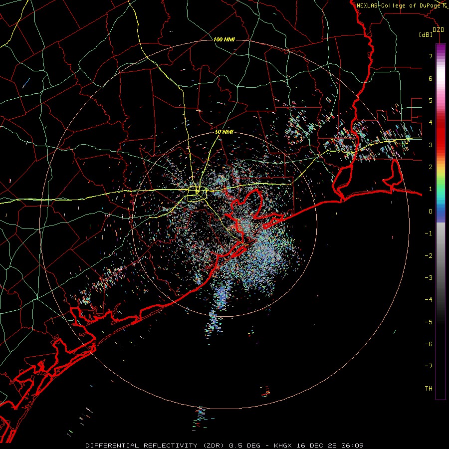The width and height of the screenshot is (449, 449).
Task: Click the NEXLAB-College of DuPage credit text
Action: tap(398, 5)
